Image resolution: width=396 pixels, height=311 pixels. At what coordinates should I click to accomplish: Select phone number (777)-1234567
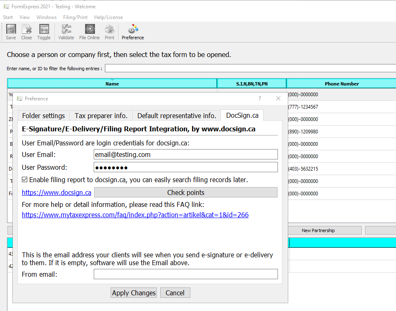[303, 107]
